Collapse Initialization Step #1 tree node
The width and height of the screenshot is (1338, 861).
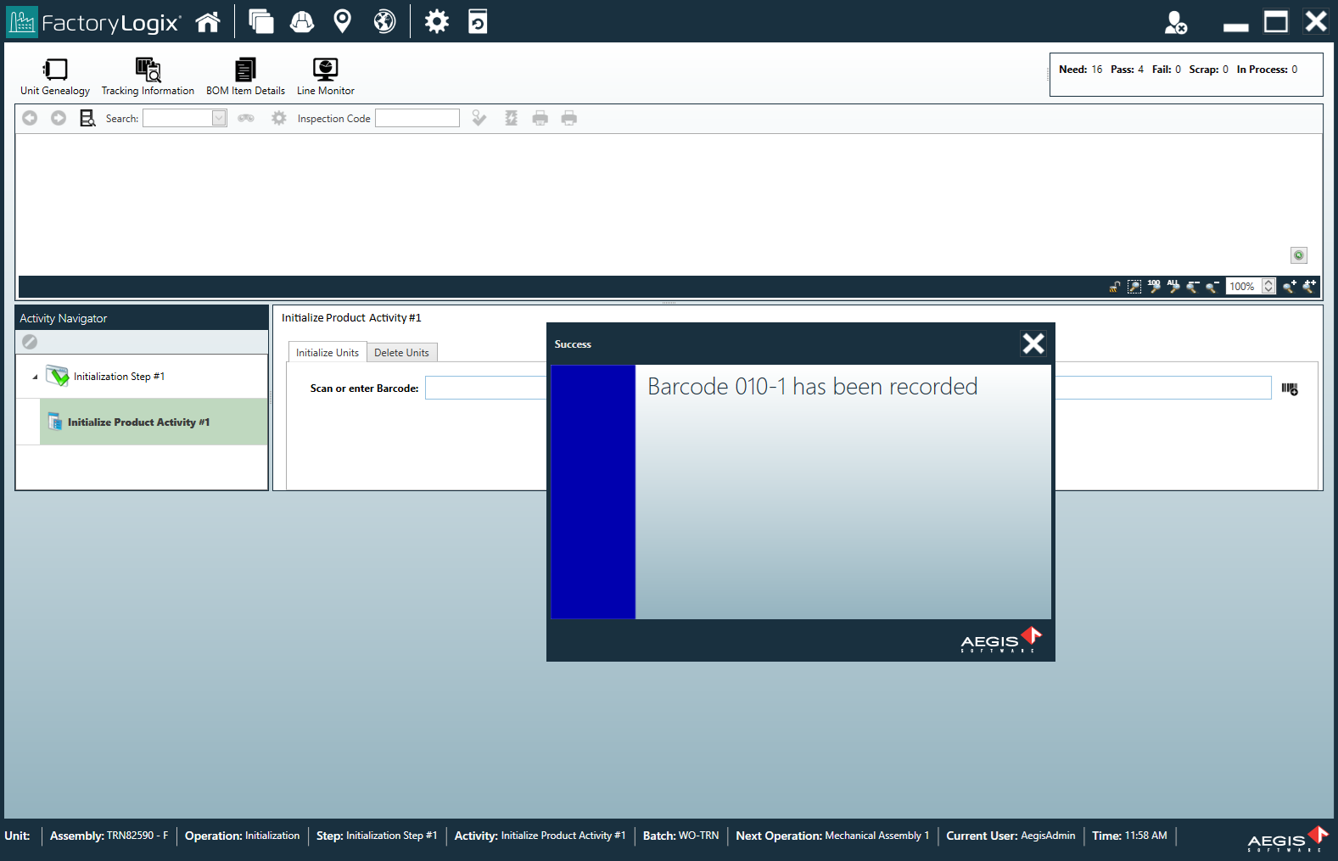coord(35,377)
